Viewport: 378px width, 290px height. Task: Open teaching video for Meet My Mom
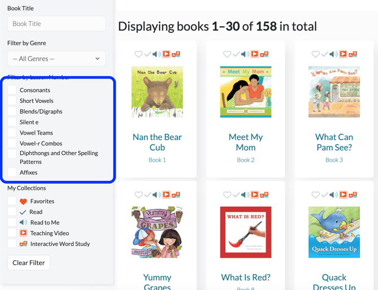(x=254, y=54)
